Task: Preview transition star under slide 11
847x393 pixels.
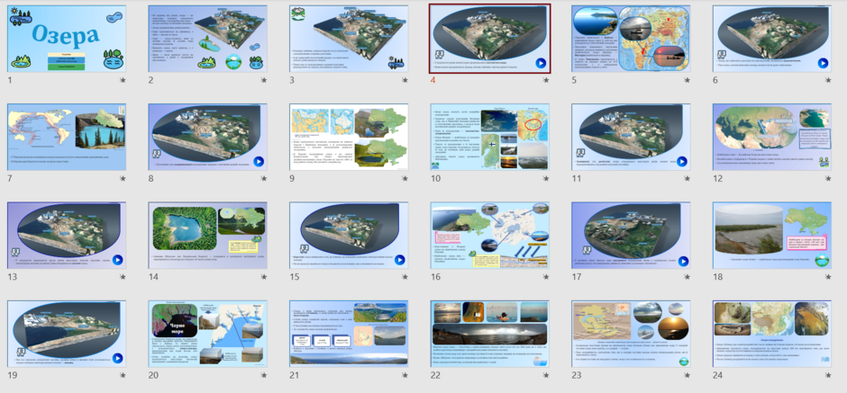Action: pos(687,178)
